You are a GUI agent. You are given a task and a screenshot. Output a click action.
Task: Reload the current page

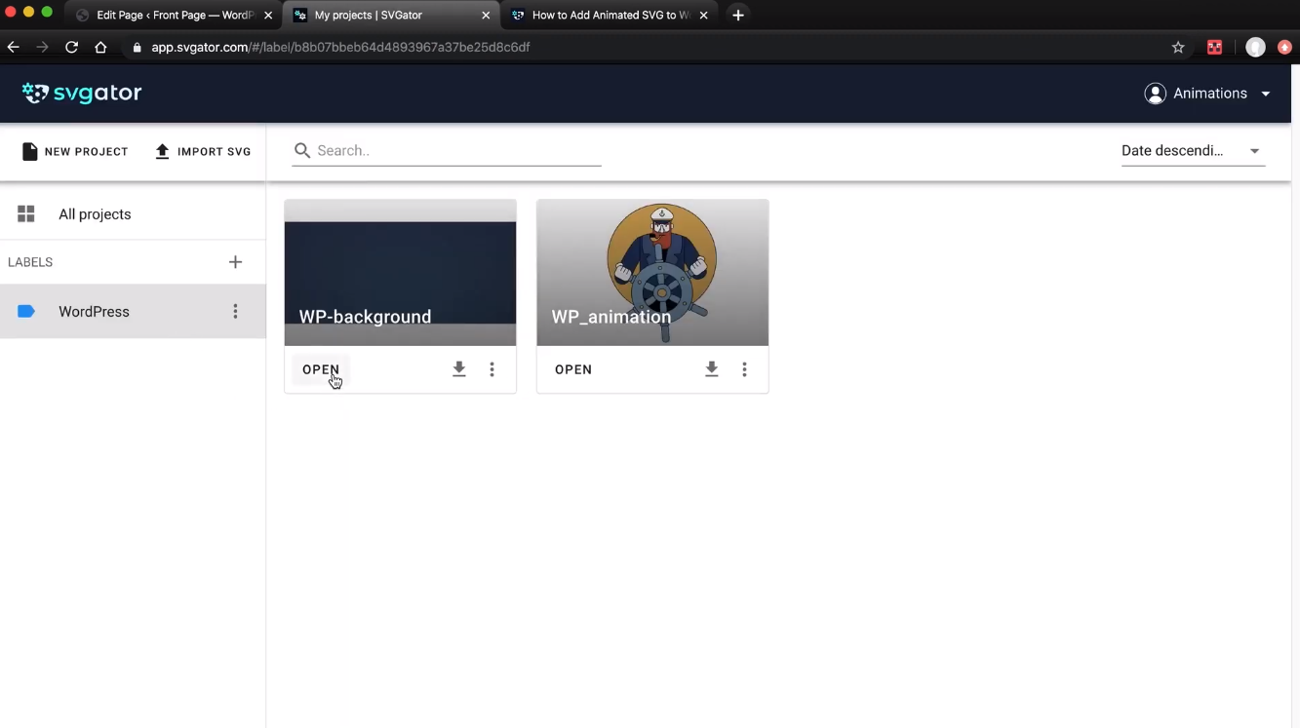click(x=71, y=47)
